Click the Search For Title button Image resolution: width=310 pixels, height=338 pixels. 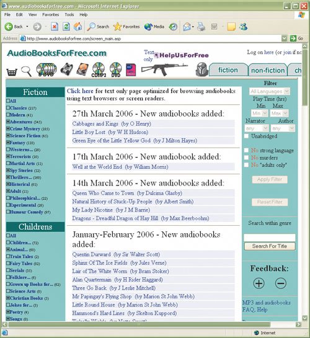(x=270, y=246)
